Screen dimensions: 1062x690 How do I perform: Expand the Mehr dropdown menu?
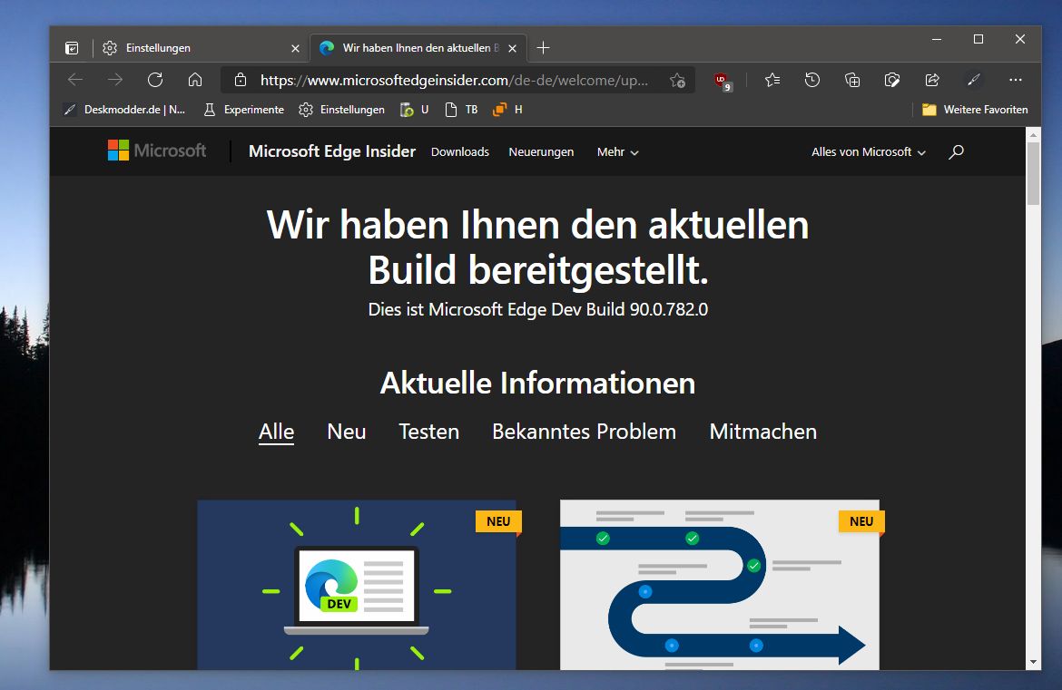pos(618,152)
